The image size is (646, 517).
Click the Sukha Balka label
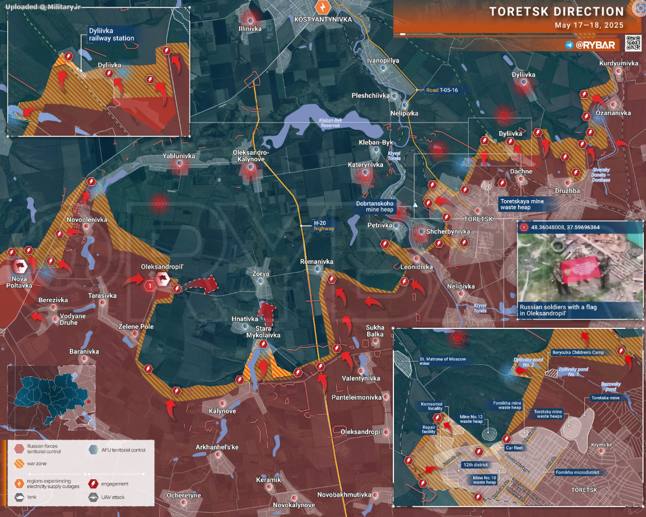pyautogui.click(x=375, y=331)
